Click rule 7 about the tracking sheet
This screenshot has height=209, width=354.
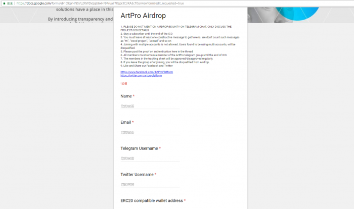[x=166, y=59]
